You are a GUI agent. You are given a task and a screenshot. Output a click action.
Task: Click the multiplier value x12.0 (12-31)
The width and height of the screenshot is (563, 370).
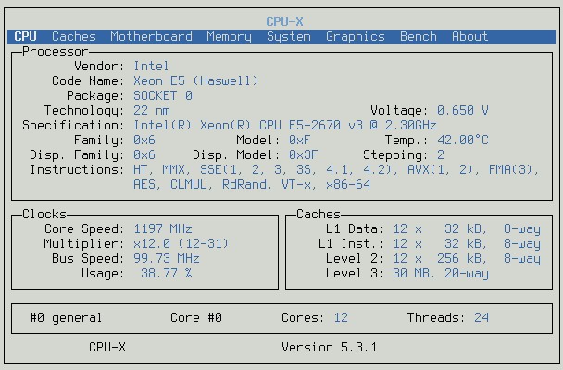click(181, 244)
